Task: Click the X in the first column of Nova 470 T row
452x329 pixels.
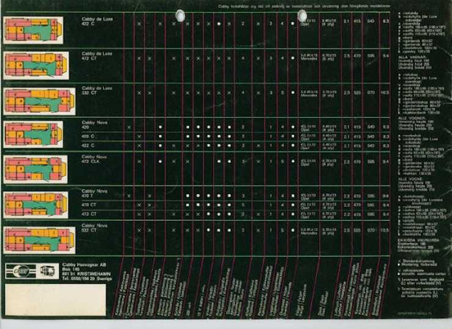Action: tap(129, 196)
